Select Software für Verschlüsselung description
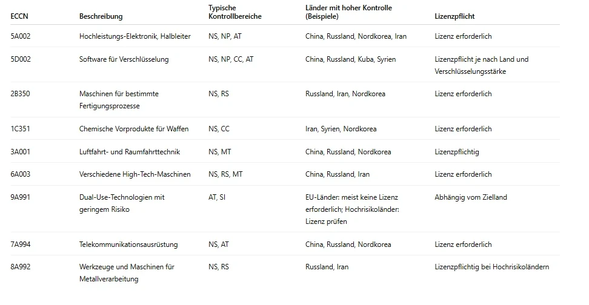 click(x=124, y=59)
